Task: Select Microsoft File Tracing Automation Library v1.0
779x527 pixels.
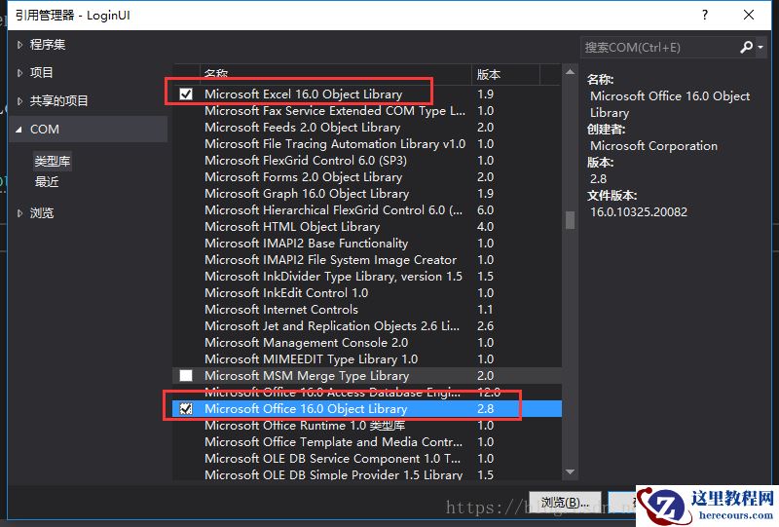Action: click(368, 143)
